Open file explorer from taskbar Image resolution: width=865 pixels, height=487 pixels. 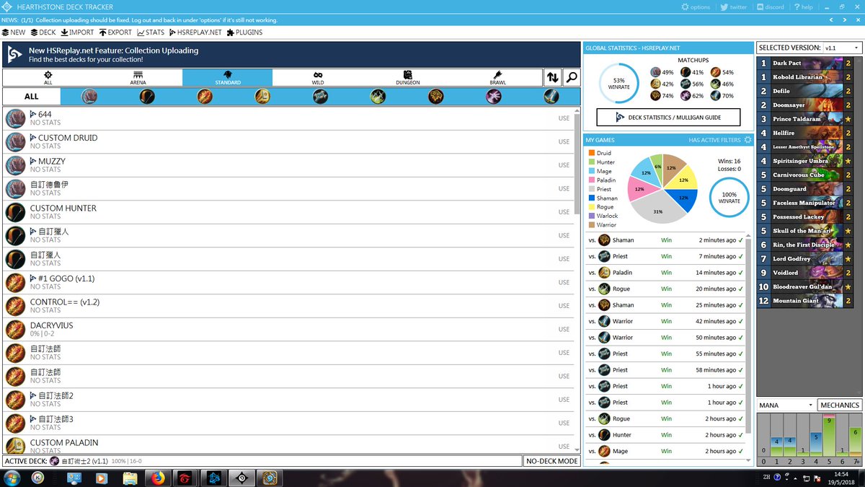pyautogui.click(x=130, y=478)
